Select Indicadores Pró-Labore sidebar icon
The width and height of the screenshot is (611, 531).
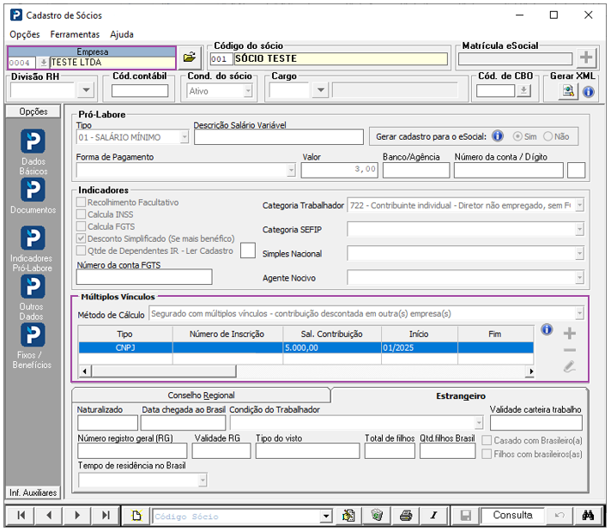pos(33,238)
